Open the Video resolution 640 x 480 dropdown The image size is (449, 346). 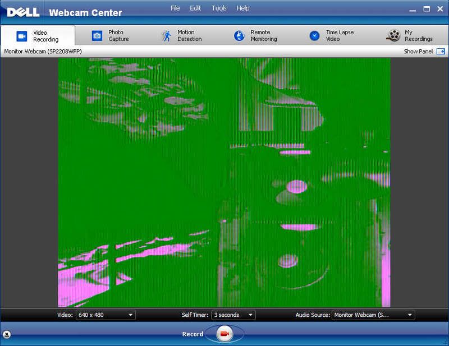pos(106,315)
